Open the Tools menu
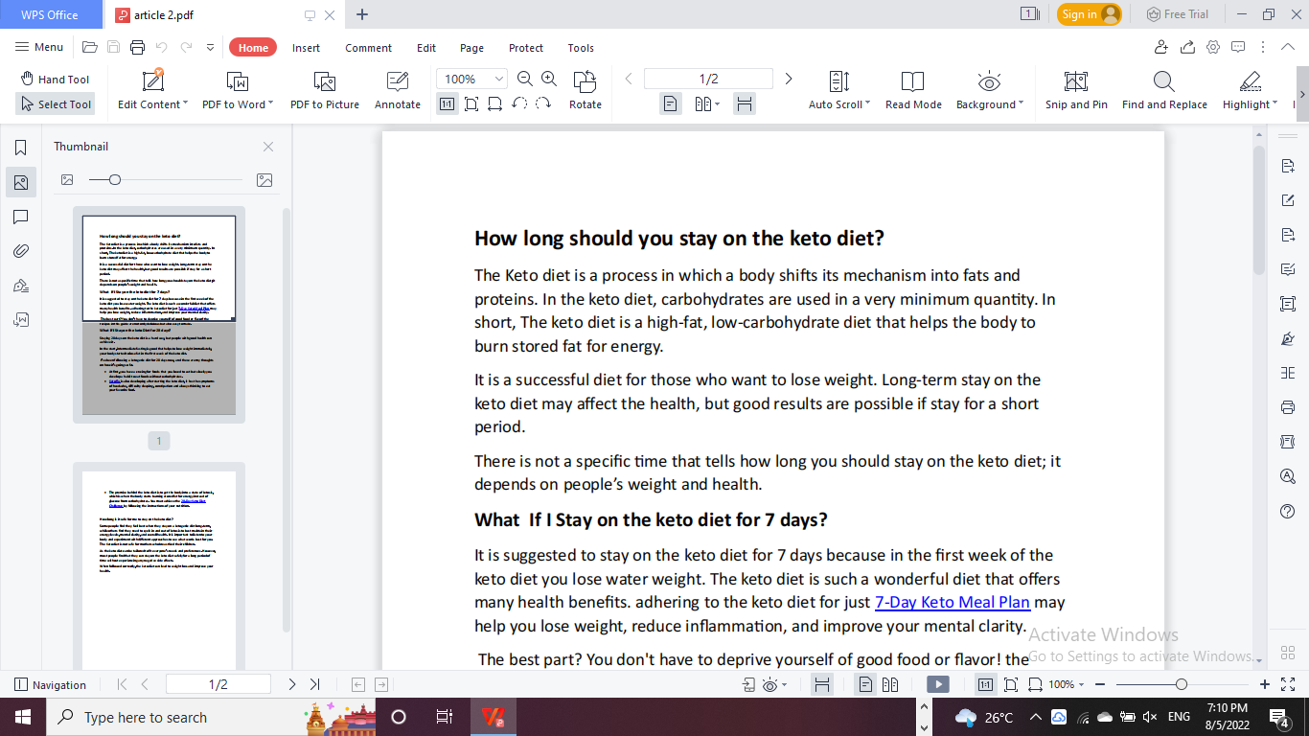Screen dimensions: 1309x736 pos(580,47)
